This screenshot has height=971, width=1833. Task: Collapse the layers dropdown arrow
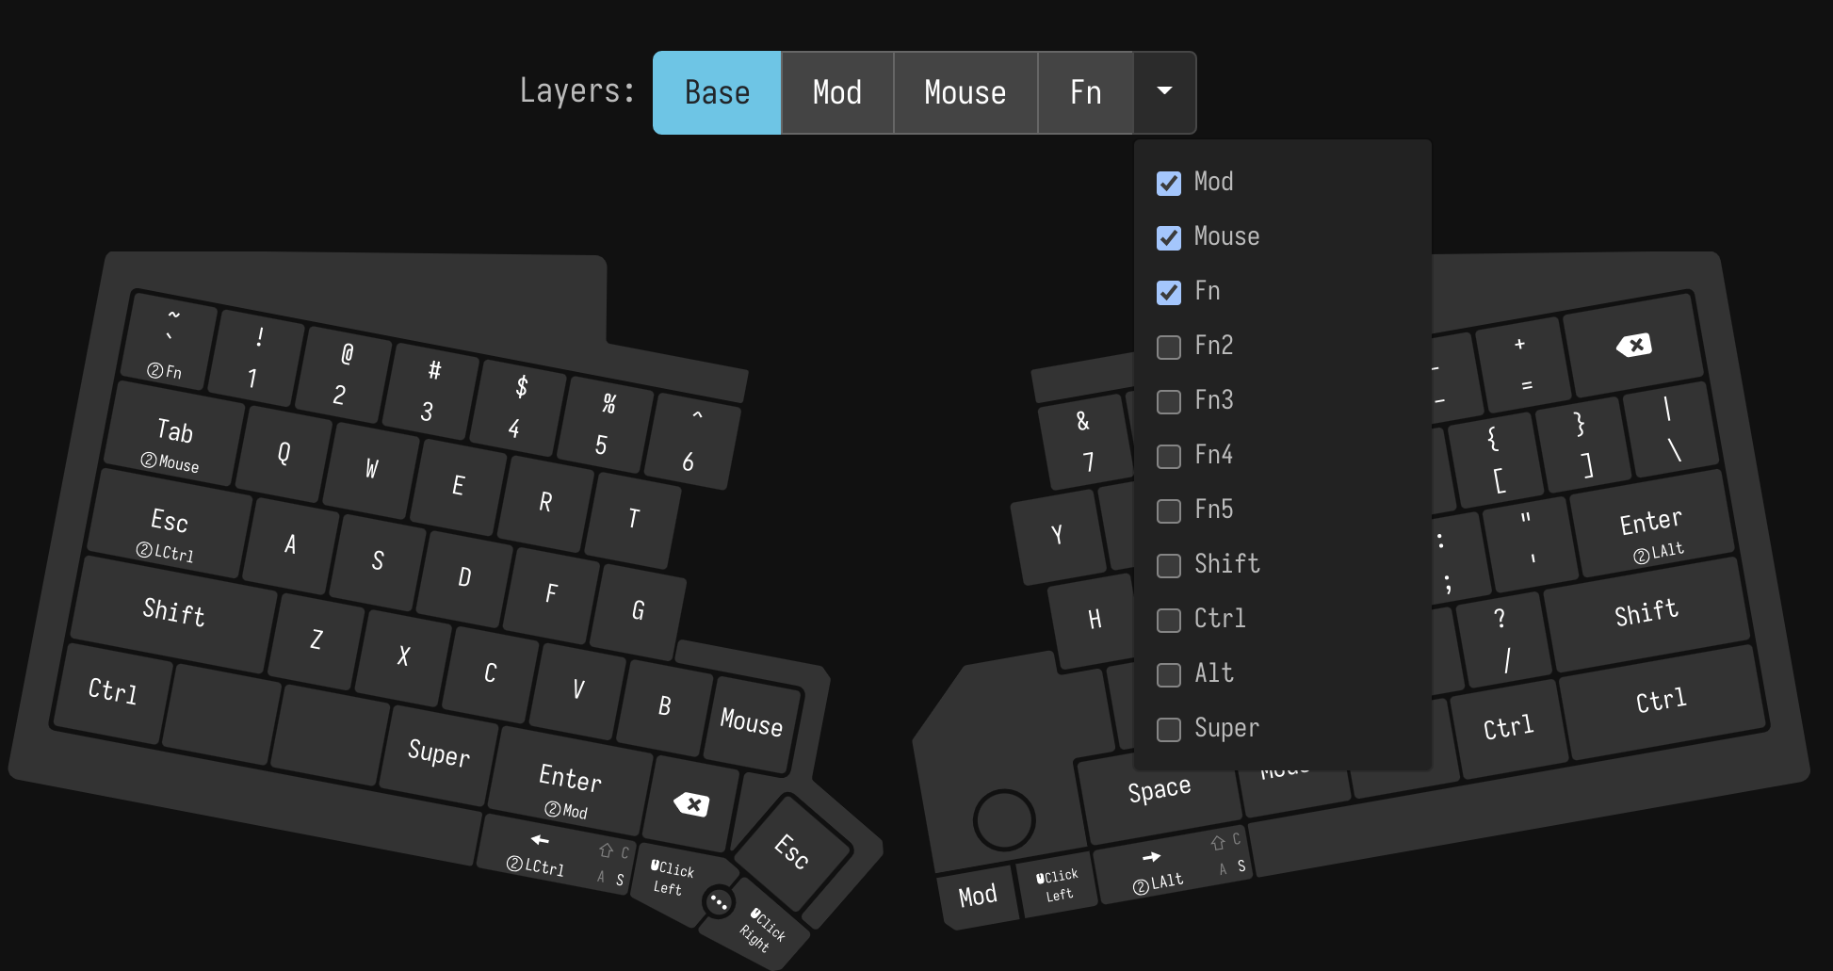click(x=1164, y=92)
